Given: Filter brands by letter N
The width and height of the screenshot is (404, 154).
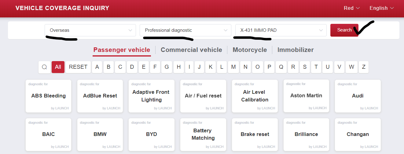Looking at the screenshot, I should coord(245,67).
